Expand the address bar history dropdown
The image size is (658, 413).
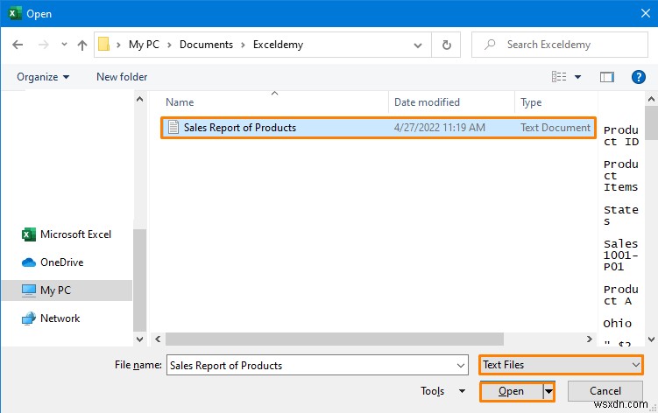pos(418,45)
